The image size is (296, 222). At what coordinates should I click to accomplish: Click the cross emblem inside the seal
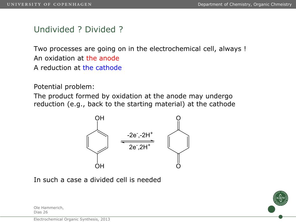(x=280, y=199)
